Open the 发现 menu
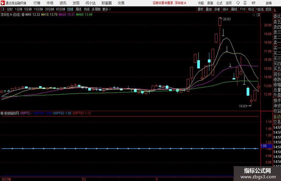The height and width of the screenshot is (181, 281). 76,3
